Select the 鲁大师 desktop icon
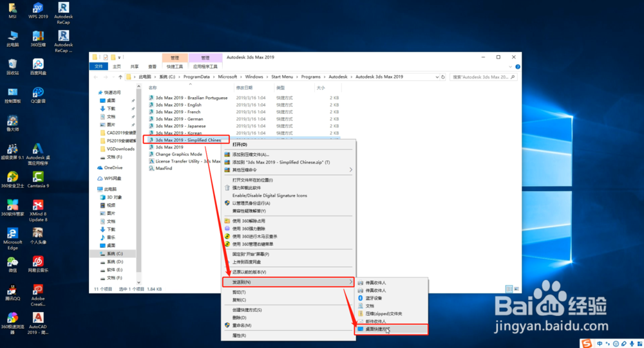 12,124
